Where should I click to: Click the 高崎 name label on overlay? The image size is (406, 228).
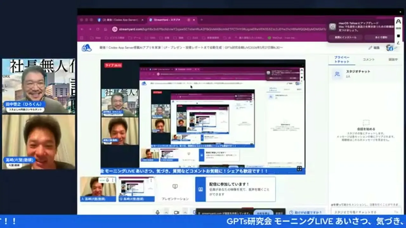tap(20, 160)
